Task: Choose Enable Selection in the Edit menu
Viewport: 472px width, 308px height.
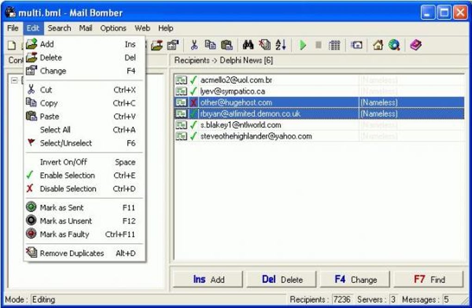Action: click(x=84, y=176)
